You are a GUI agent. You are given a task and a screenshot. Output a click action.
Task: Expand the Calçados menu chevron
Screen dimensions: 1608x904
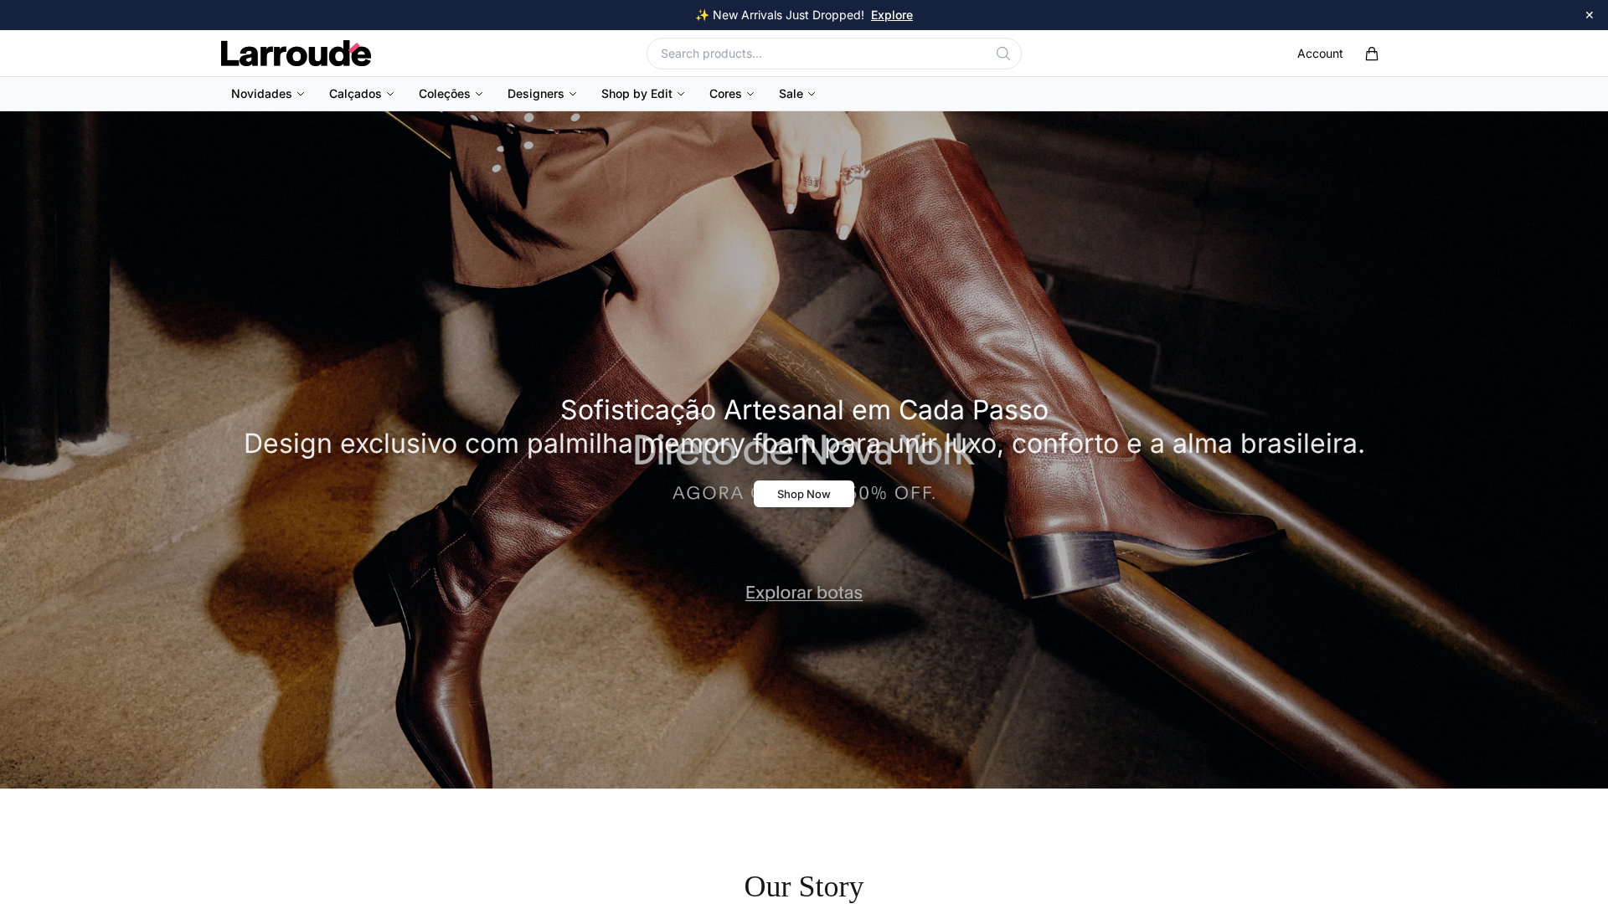[x=390, y=94]
